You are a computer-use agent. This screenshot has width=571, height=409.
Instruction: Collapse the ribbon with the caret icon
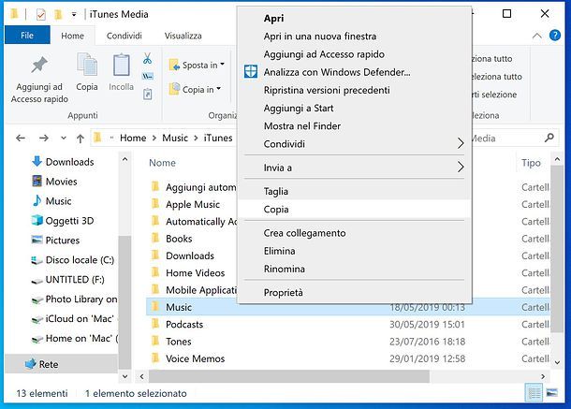(536, 36)
